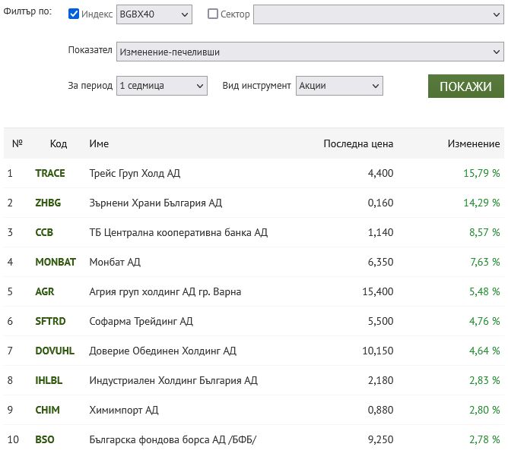Select the name Монбат АД
This screenshot has height=450, width=508.
click(x=115, y=262)
